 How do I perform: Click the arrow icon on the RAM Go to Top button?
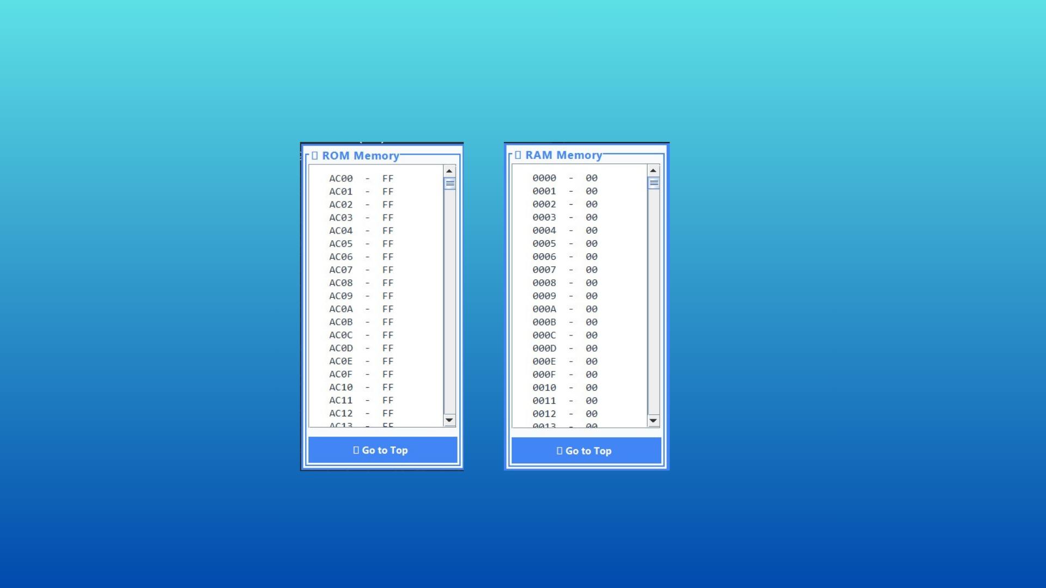pyautogui.click(x=559, y=450)
